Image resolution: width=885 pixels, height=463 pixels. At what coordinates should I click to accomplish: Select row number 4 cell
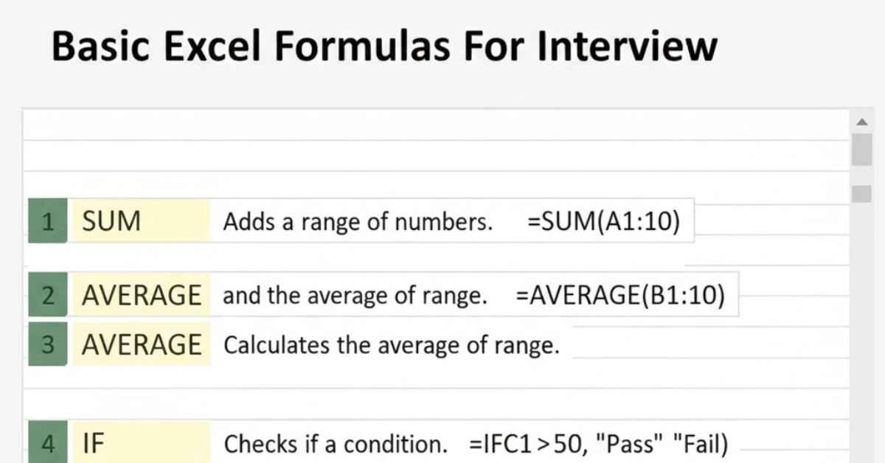pyautogui.click(x=48, y=443)
